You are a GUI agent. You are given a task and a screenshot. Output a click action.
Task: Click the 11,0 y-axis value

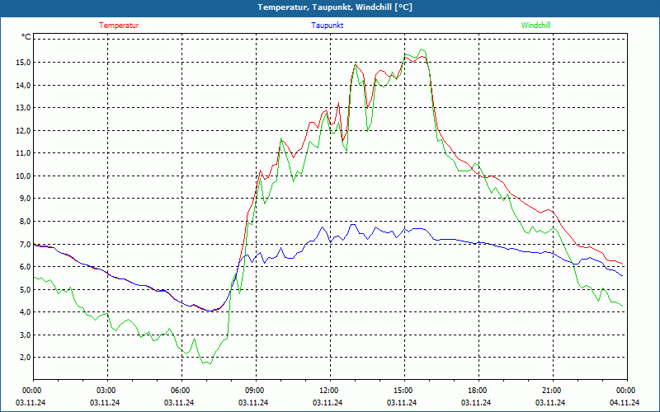24,153
